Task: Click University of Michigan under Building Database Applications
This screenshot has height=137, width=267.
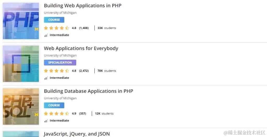Action: click(60, 98)
